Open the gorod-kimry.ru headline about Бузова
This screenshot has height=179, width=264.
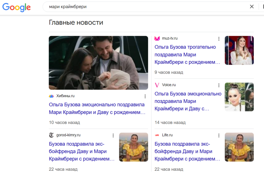82,151
